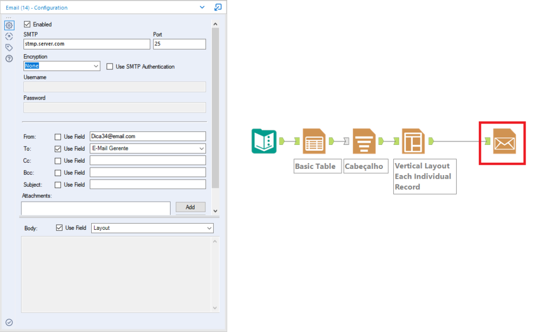Select the Vertical Layout tool icon
The image size is (534, 332).
pos(414,141)
